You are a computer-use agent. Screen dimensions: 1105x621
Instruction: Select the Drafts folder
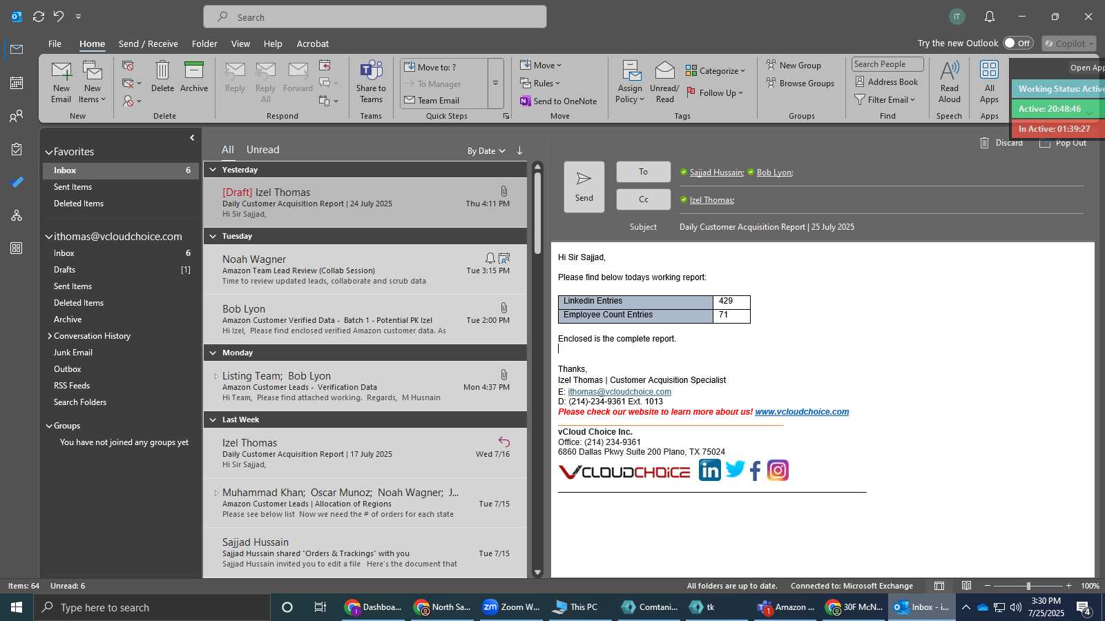[121, 270]
